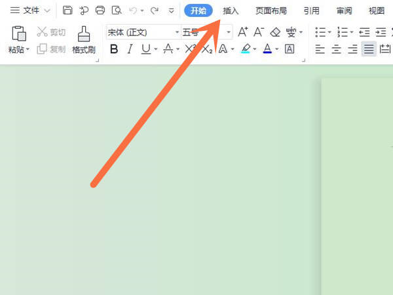The image size is (393, 295).
Task: Decrease font size with A- icon
Action: pyautogui.click(x=259, y=32)
